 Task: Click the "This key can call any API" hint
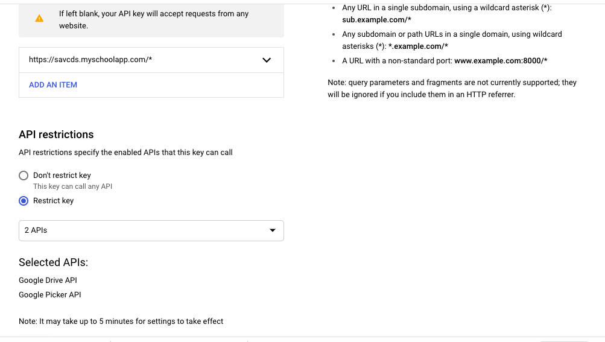pos(72,186)
